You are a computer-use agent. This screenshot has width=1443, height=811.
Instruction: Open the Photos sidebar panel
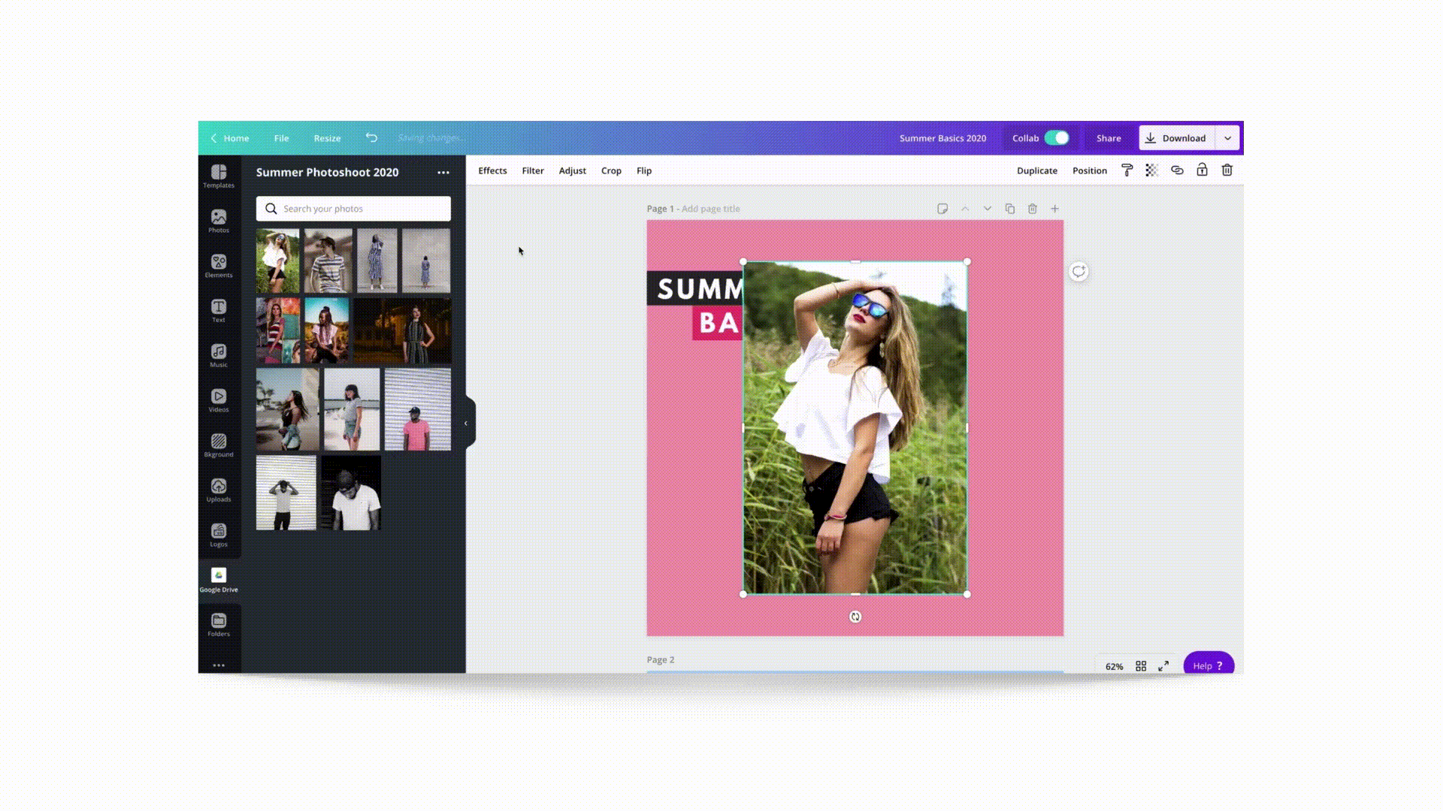click(x=219, y=222)
